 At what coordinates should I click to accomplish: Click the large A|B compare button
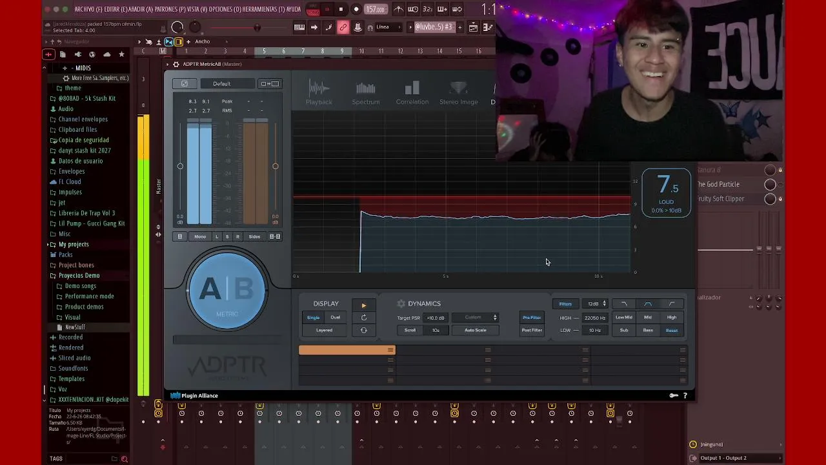click(227, 290)
